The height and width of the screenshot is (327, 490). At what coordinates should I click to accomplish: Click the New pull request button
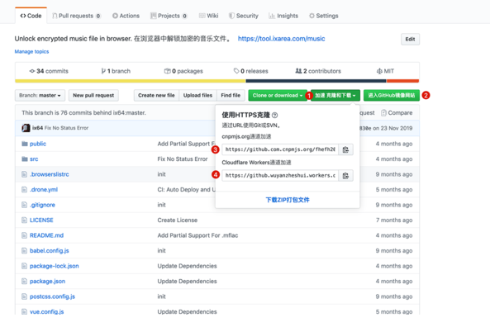[x=93, y=95]
